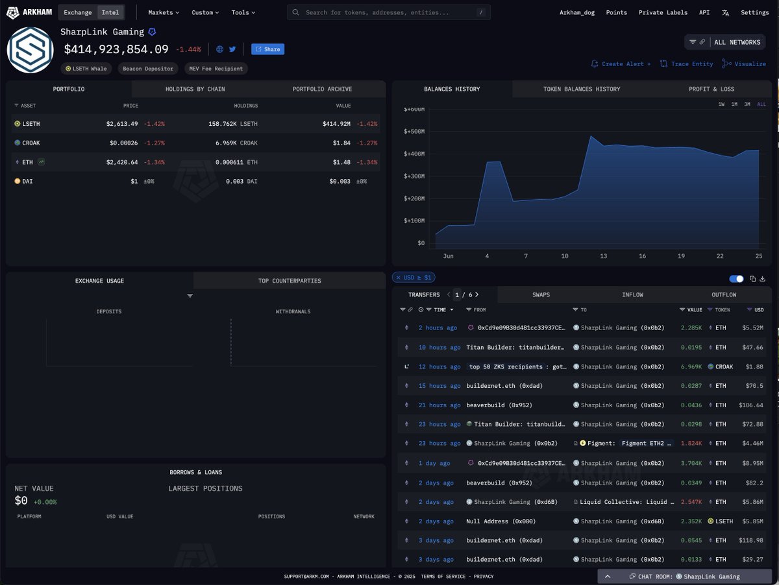The image size is (779, 585).
Task: Click the Arkham logo in header
Action: click(x=31, y=12)
